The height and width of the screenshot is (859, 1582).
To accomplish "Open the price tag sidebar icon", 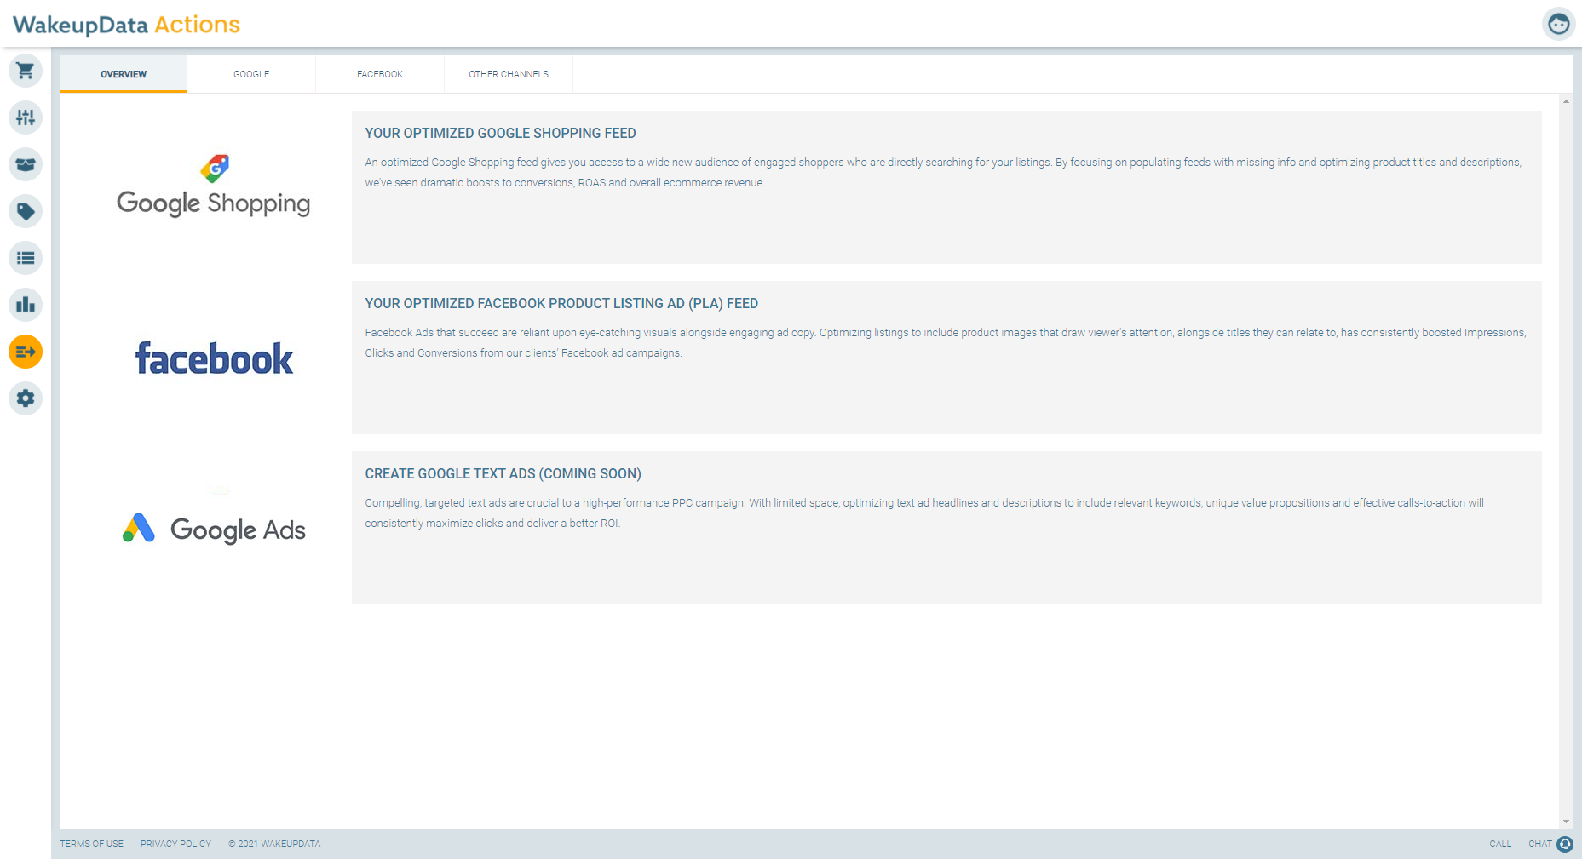I will [26, 211].
